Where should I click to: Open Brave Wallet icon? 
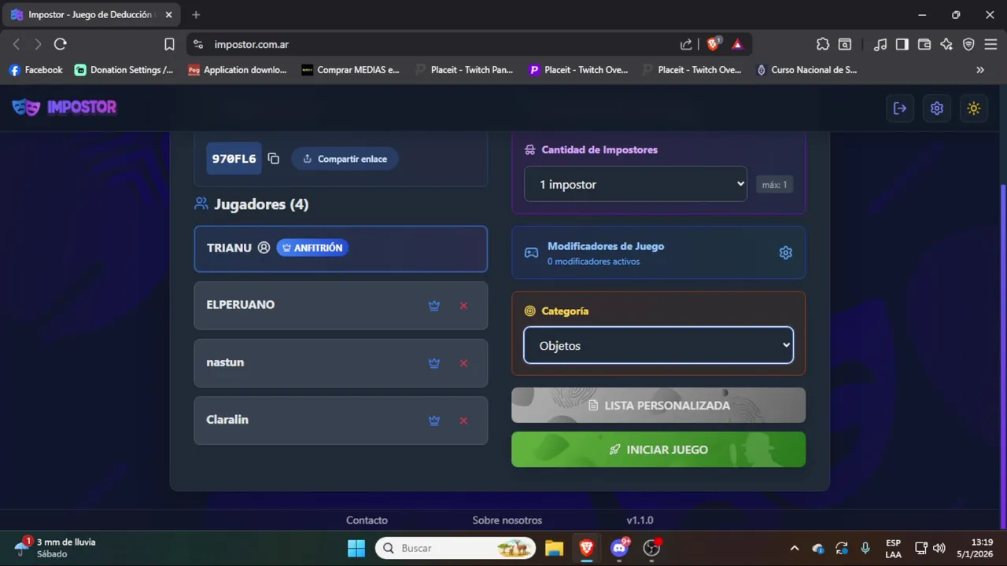tap(924, 45)
